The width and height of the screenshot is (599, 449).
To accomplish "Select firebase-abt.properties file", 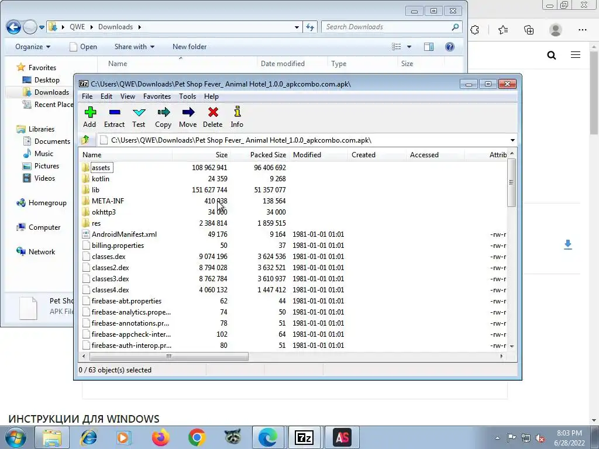I will (x=126, y=301).
